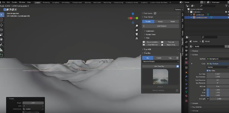Open the Nishita sky type dropdown

point(218,67)
